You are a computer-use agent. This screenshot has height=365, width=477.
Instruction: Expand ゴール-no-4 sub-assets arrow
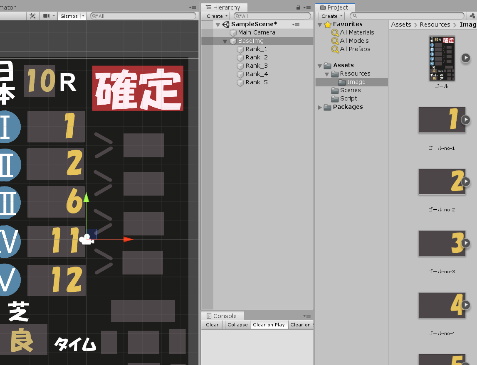[x=466, y=304]
